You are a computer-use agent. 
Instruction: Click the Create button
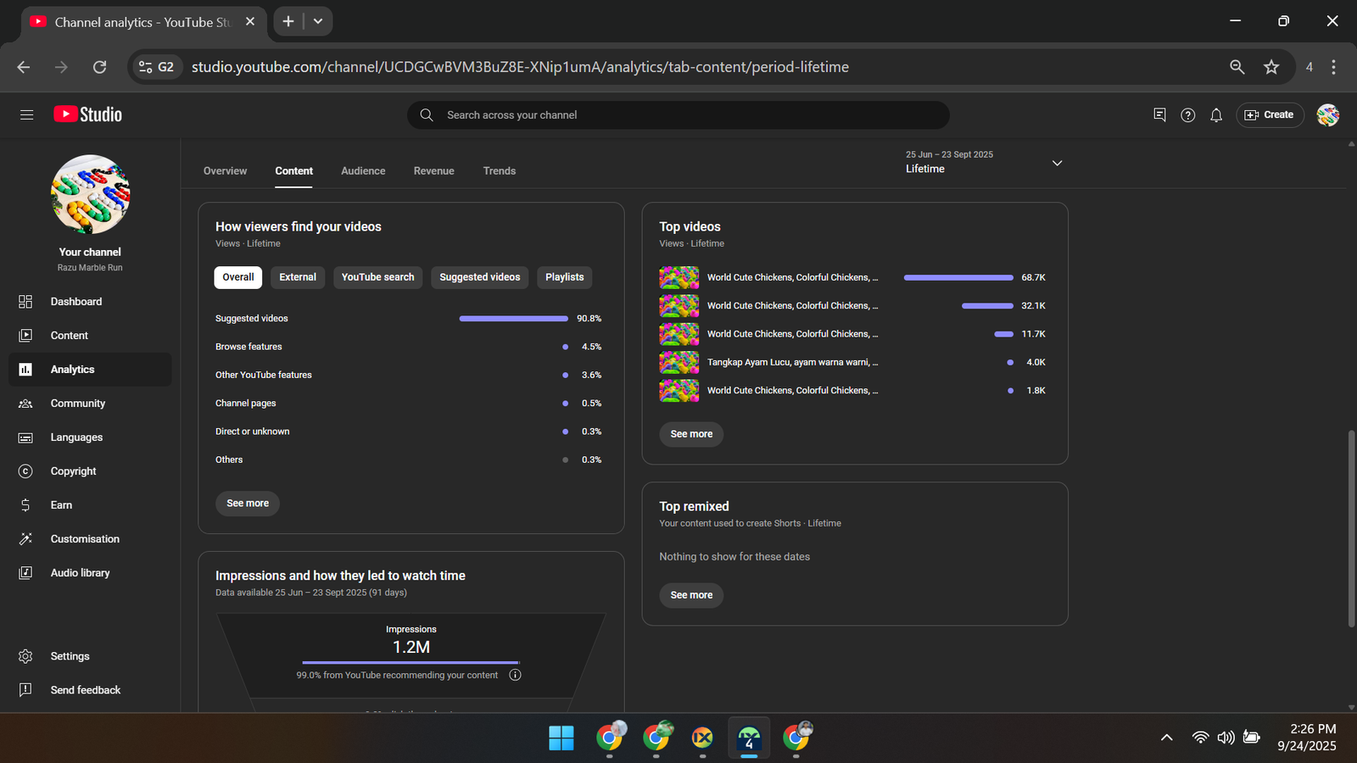pos(1269,115)
